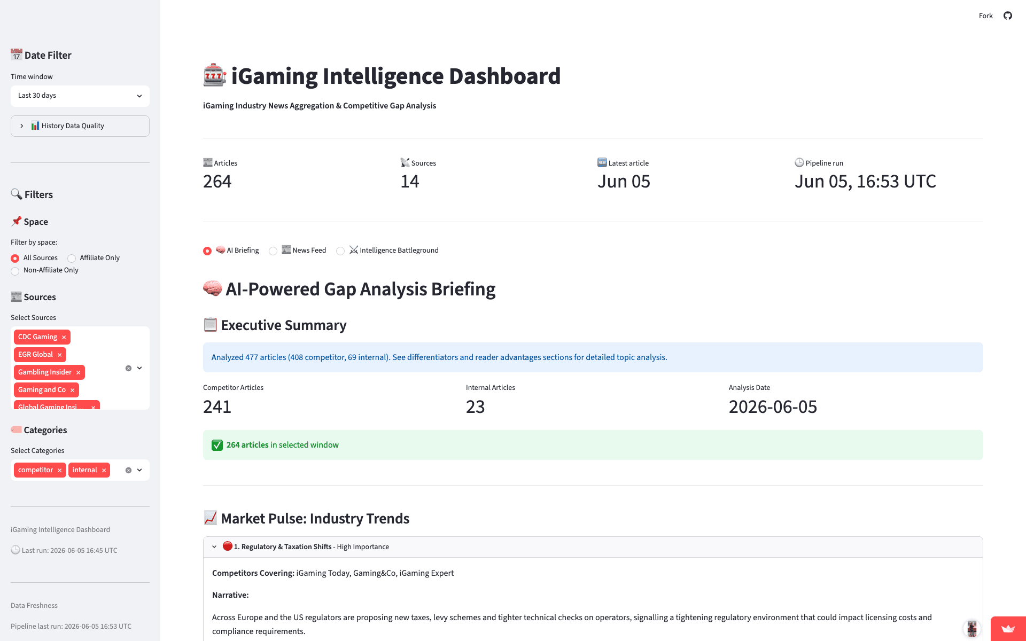Click the clipboard Executive Summary icon
This screenshot has width=1026, height=641.
pyautogui.click(x=210, y=325)
